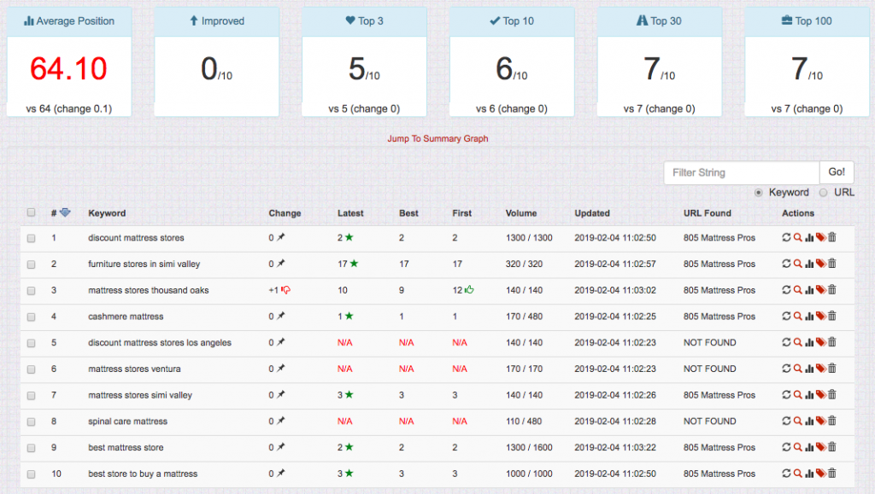Check the cashmere mattress row
This screenshot has width=875, height=494.
click(31, 317)
